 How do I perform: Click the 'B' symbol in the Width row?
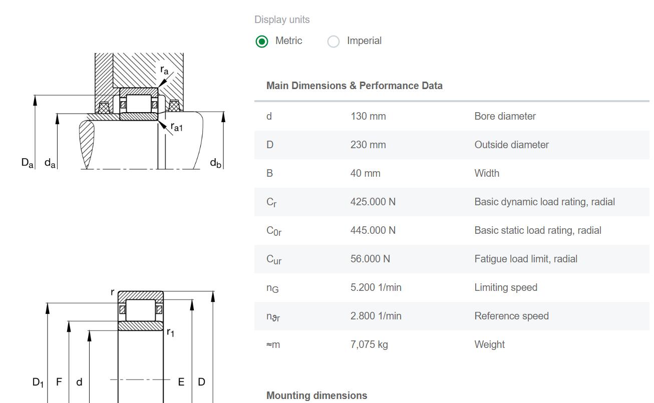coord(269,173)
